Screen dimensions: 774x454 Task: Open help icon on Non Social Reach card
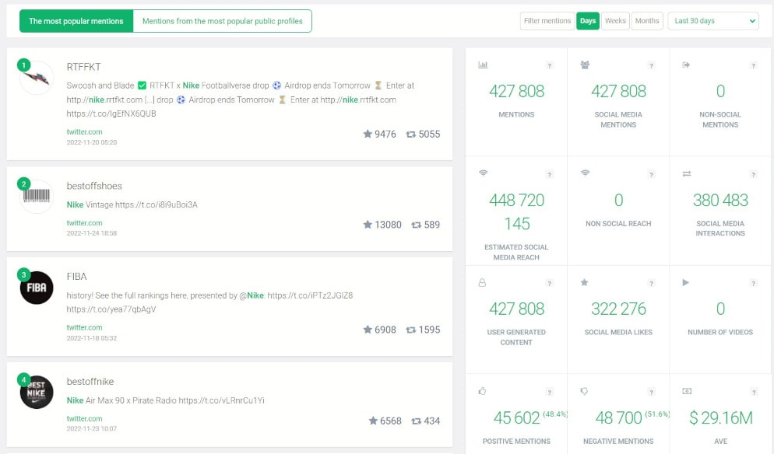tap(651, 174)
